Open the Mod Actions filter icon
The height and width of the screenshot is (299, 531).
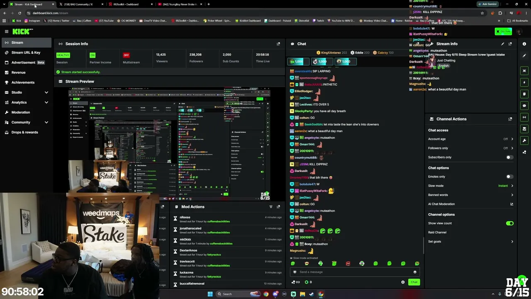click(271, 207)
